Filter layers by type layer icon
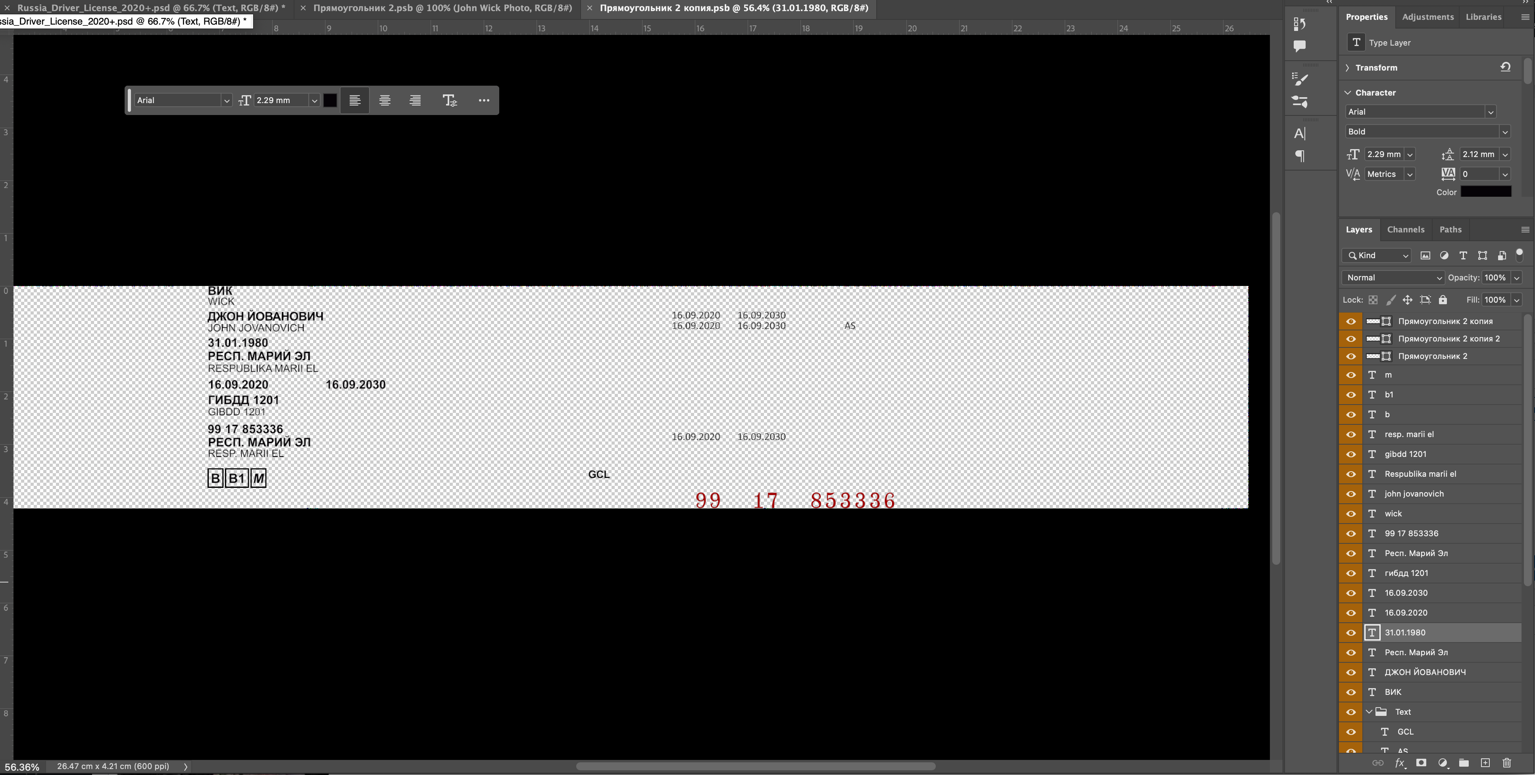The image size is (1535, 775). (x=1463, y=255)
